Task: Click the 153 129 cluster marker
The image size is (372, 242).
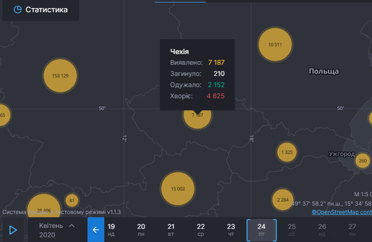Action: pyautogui.click(x=60, y=76)
